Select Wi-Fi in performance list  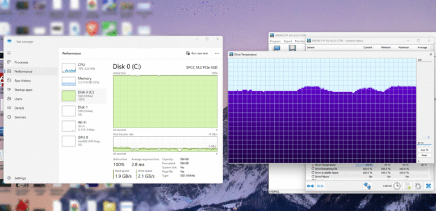(83, 126)
